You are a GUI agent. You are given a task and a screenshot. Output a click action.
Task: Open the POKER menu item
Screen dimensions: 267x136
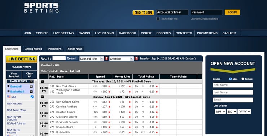(x=146, y=33)
